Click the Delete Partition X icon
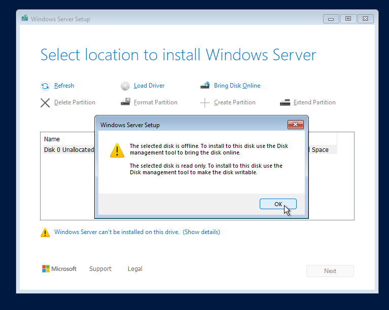This screenshot has height=310, width=389. [x=45, y=103]
